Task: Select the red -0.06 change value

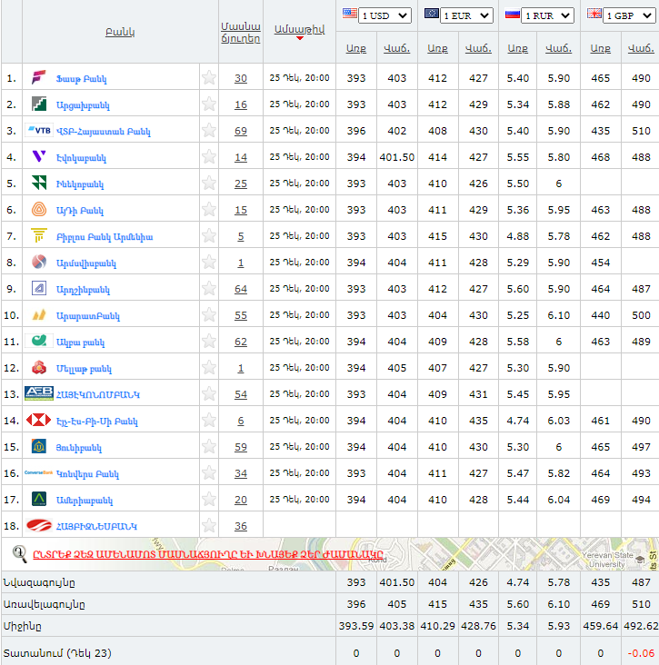Action: coord(641,652)
